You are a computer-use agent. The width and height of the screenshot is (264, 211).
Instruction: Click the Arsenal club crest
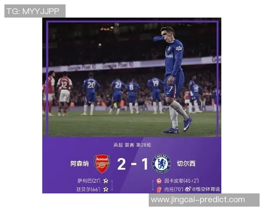[x=102, y=164]
